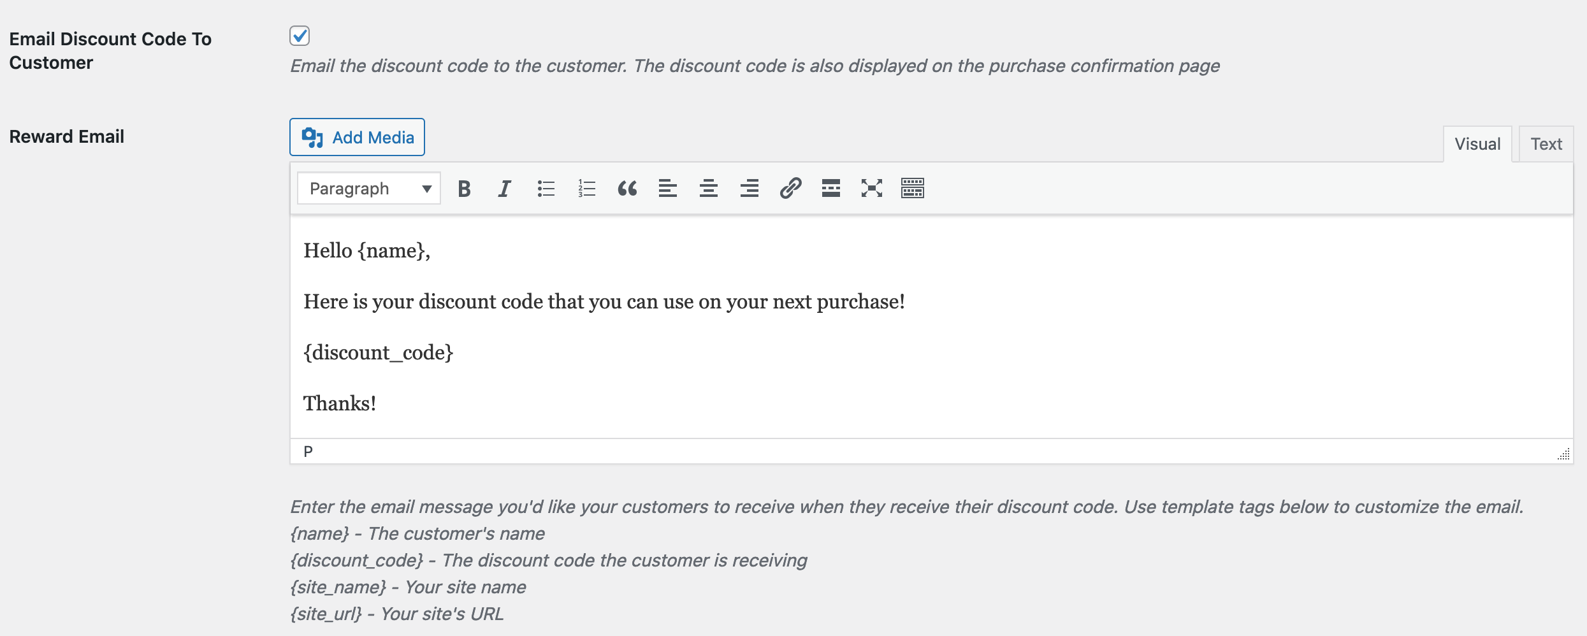
Task: Switch to the Text editor tab
Action: coord(1546,144)
